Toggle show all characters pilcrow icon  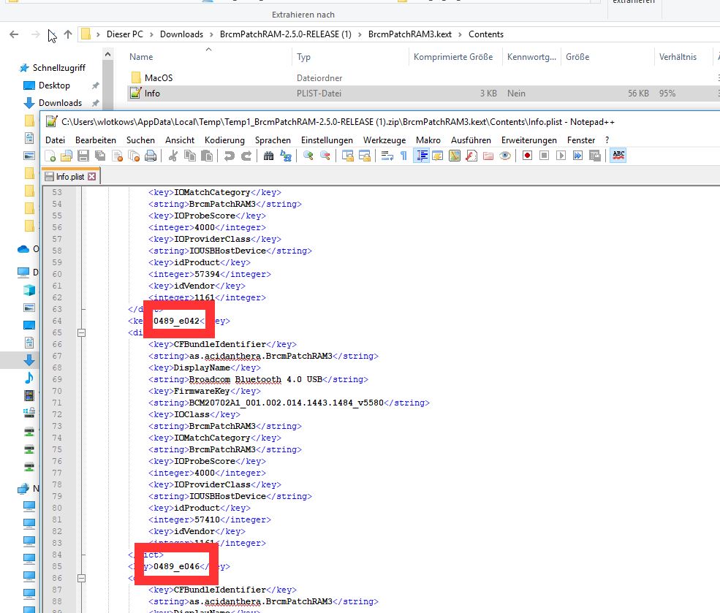point(403,156)
